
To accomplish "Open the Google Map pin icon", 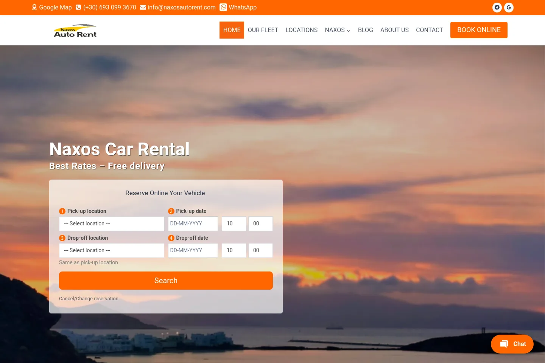I will tap(34, 7).
